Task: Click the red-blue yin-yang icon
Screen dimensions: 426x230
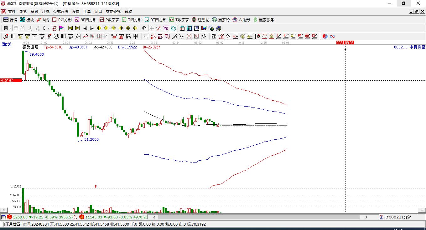Action: 325,36
